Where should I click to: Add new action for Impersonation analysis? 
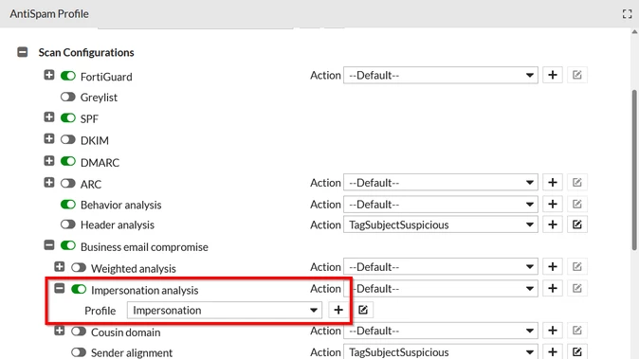click(x=553, y=289)
